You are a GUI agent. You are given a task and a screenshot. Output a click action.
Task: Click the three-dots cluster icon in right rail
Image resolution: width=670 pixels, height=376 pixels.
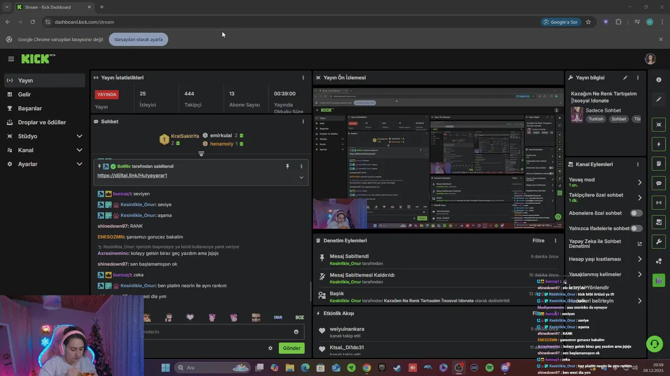(659, 261)
